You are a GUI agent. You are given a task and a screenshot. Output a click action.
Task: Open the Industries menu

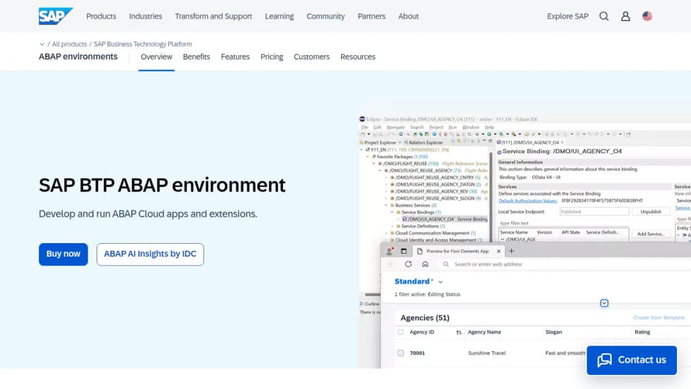(145, 16)
